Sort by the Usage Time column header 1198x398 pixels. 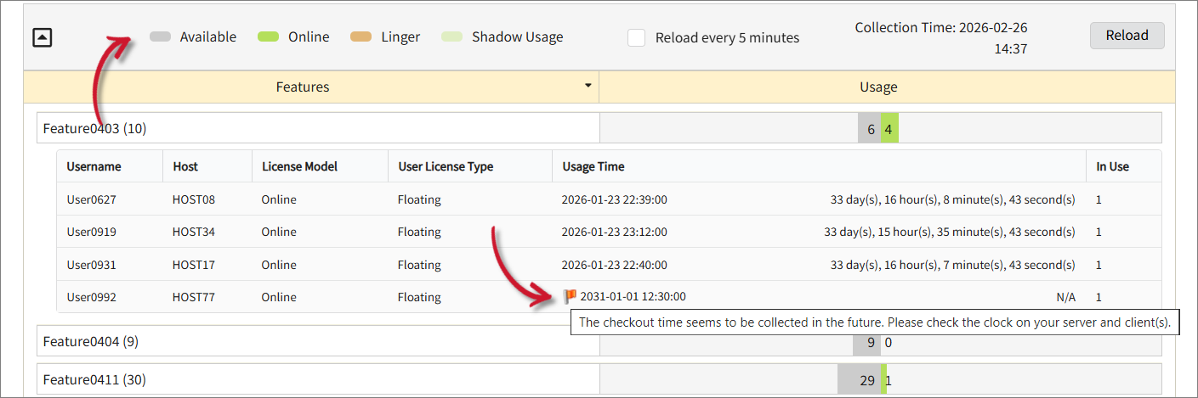(593, 166)
